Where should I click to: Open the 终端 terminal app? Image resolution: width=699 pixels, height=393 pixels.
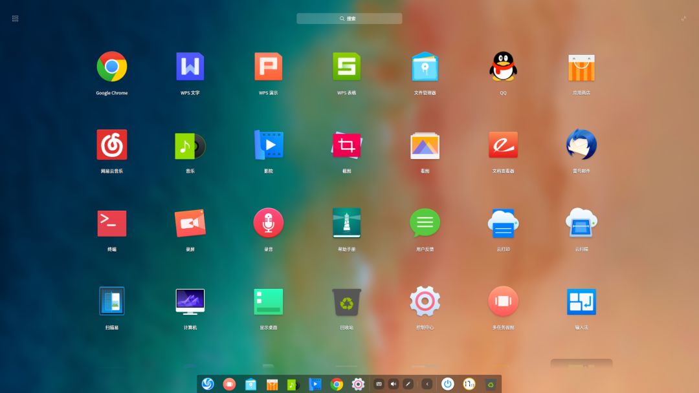pos(112,224)
